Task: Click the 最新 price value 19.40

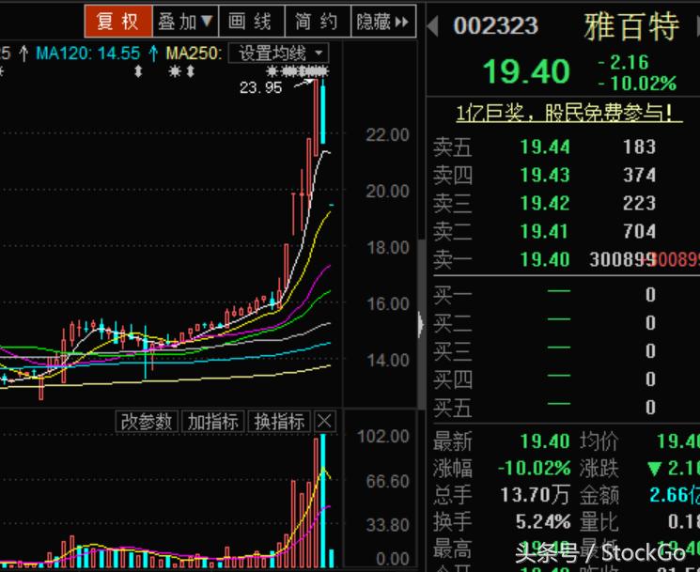Action: (x=545, y=441)
